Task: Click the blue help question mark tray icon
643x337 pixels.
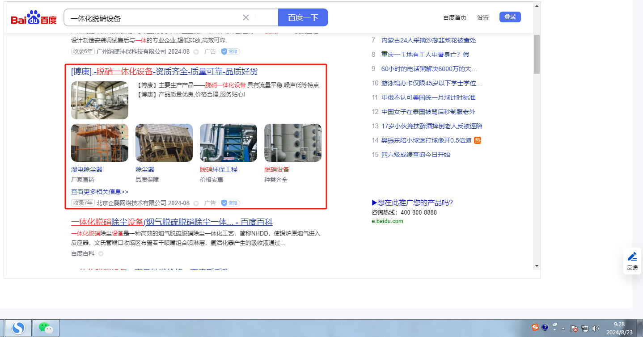Action: [545, 327]
